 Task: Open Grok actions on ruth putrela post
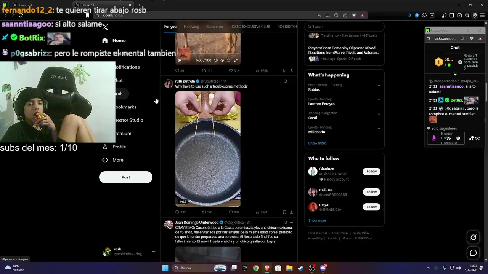285,81
